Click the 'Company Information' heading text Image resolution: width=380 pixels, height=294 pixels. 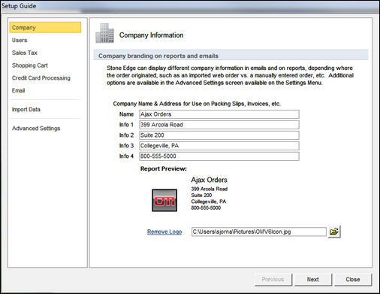(x=151, y=35)
